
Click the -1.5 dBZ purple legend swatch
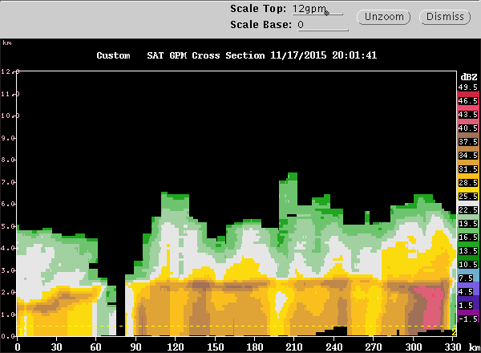point(467,319)
